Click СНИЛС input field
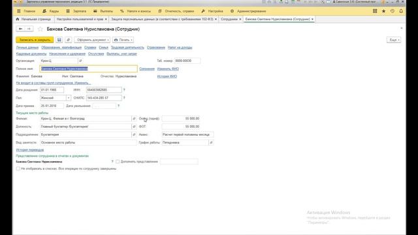Viewport: 418px width, 235px height. tap(104, 98)
